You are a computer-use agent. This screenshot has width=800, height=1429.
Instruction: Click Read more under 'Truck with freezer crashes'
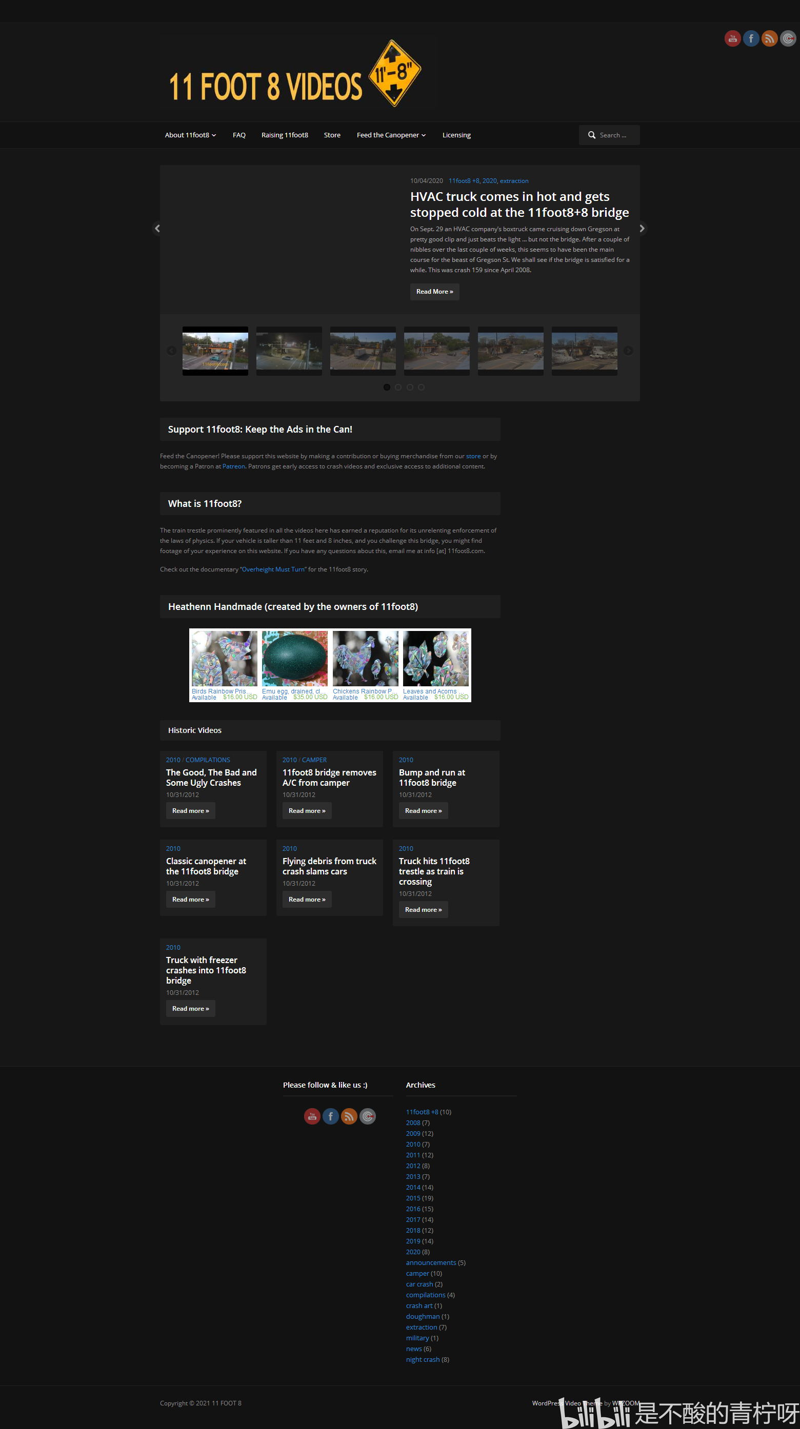click(x=190, y=1009)
